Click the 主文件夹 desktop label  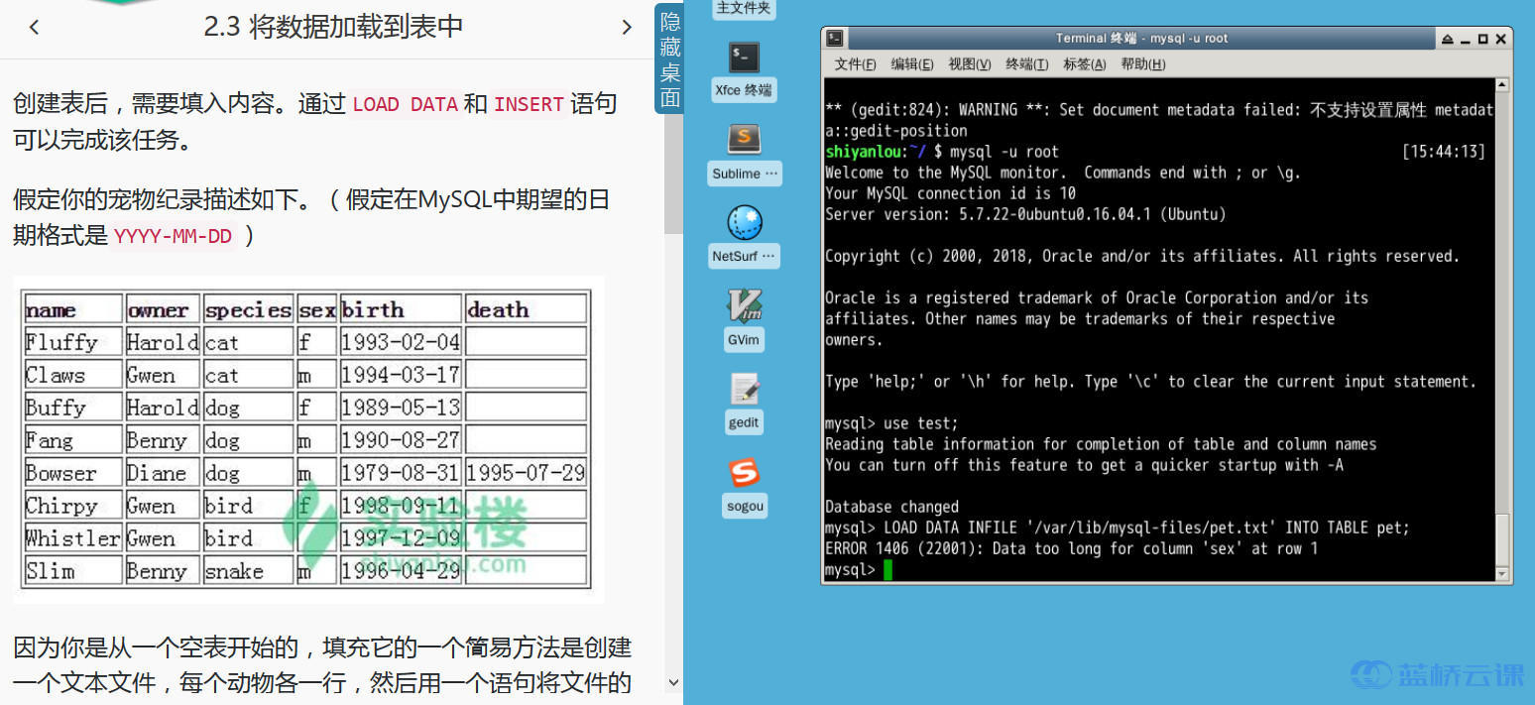(x=744, y=8)
